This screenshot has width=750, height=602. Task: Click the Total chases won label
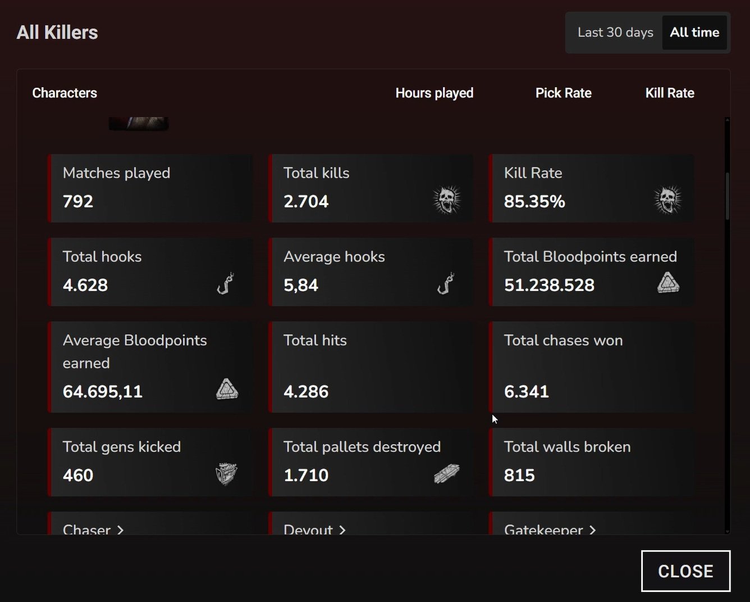pyautogui.click(x=563, y=340)
